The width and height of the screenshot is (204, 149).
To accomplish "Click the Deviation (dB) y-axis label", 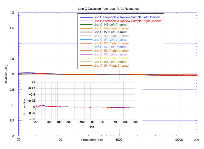I will (x=6, y=74).
